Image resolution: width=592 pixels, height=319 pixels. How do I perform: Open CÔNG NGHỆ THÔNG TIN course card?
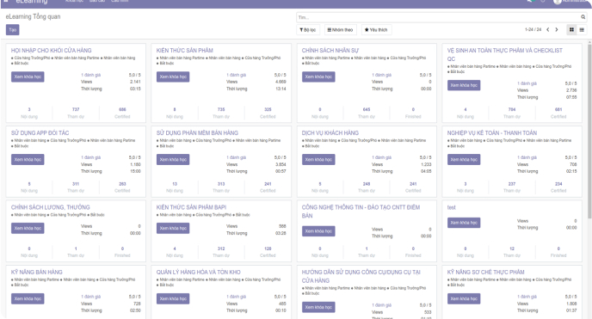[x=361, y=212]
